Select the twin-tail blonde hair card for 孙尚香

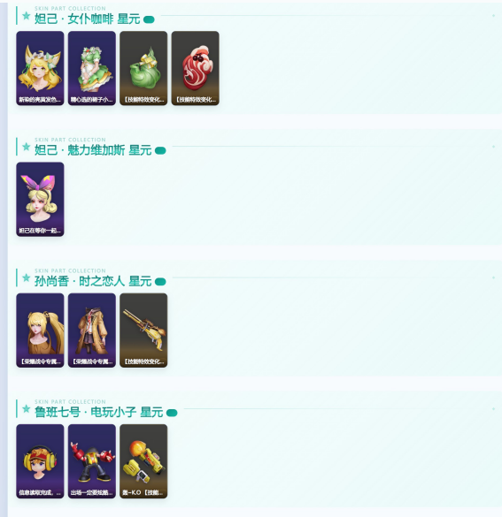[x=40, y=330]
